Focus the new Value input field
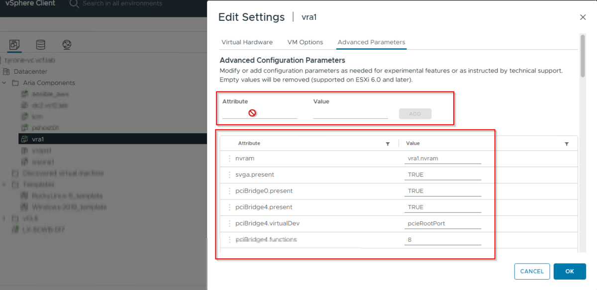This screenshot has width=597, height=290. [x=351, y=113]
